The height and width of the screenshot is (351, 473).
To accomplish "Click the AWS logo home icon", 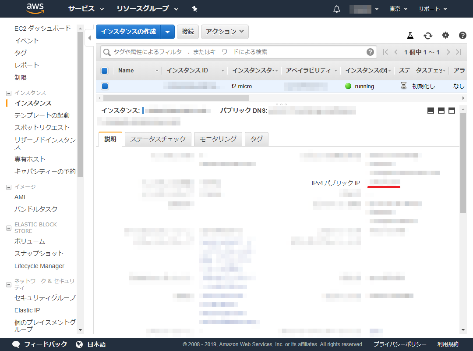I will [35, 8].
